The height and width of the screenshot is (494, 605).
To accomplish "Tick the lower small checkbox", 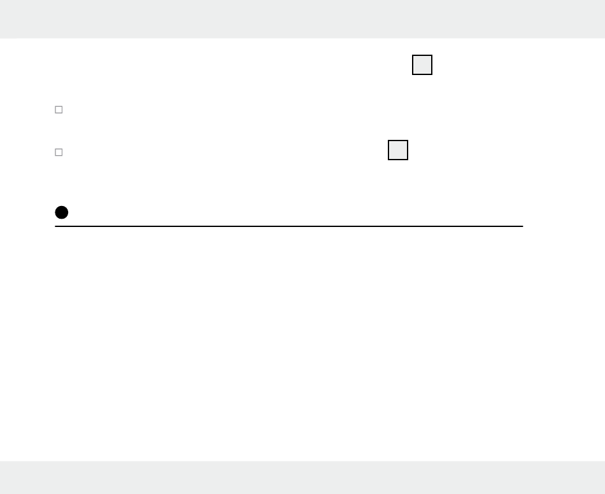I will [59, 152].
